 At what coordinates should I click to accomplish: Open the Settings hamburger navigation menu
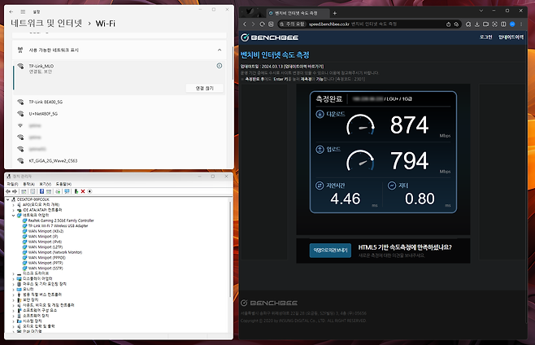pos(21,13)
